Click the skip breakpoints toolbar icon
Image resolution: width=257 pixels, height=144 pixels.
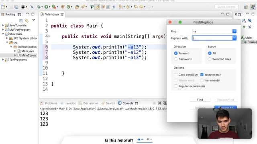pos(32,7)
